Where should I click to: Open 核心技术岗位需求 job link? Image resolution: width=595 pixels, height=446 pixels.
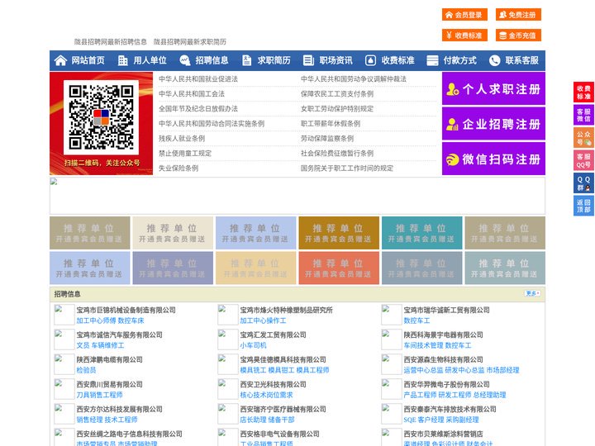[x=266, y=395]
